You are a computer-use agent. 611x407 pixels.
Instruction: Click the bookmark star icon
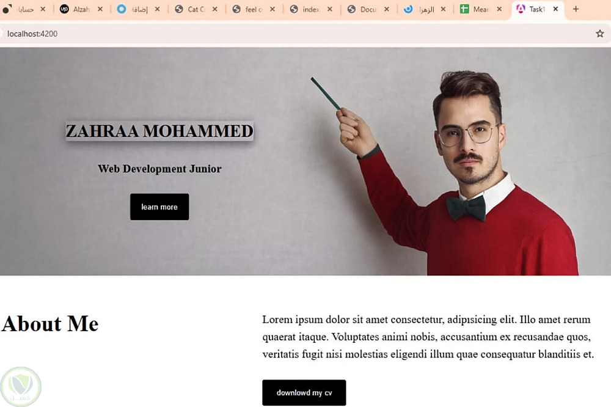(x=600, y=34)
